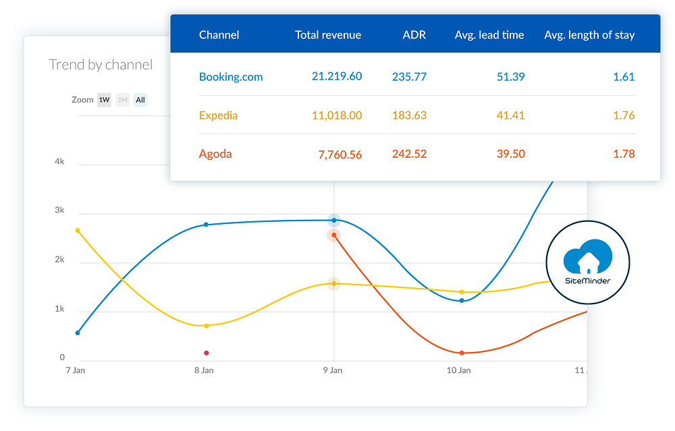
Task: Click the 10 Jan axis label
Action: click(459, 370)
